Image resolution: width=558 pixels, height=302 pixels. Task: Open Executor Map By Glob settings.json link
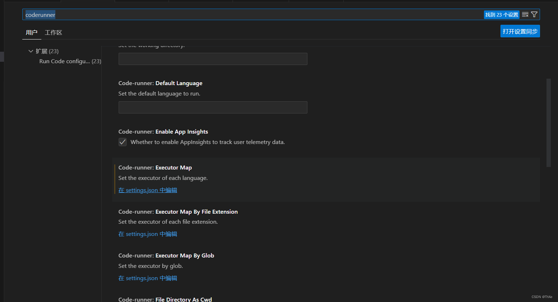(148, 278)
